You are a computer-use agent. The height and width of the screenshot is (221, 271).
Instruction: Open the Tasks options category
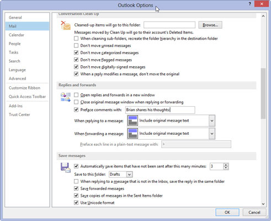click(27, 52)
